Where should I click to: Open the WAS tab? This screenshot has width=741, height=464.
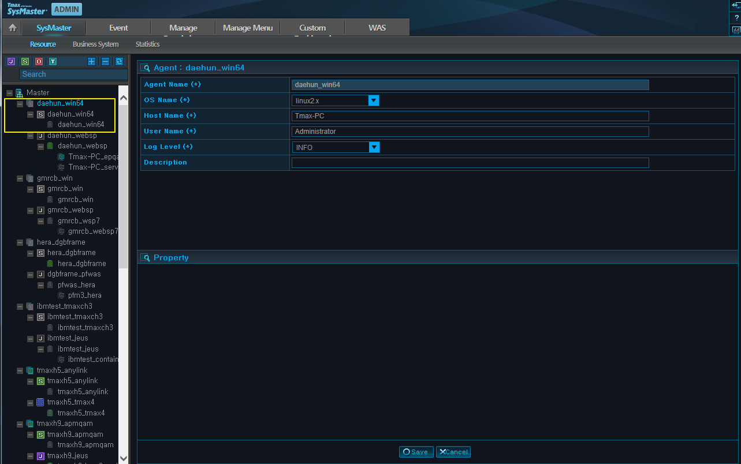coord(377,28)
